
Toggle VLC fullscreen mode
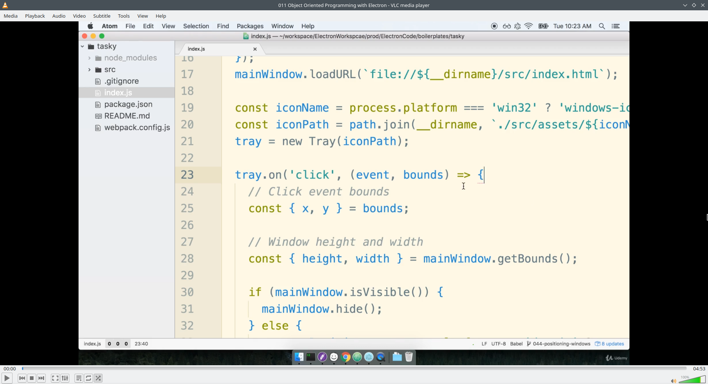tap(55, 378)
